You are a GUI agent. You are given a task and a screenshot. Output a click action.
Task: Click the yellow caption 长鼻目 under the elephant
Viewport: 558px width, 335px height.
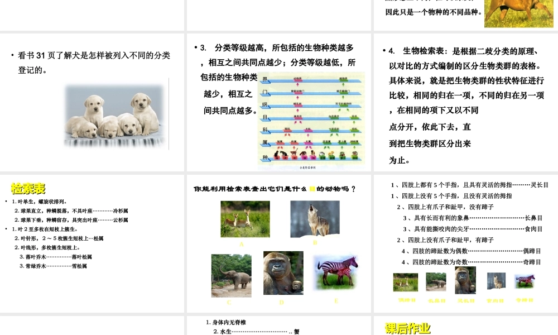pyautogui.click(x=437, y=300)
